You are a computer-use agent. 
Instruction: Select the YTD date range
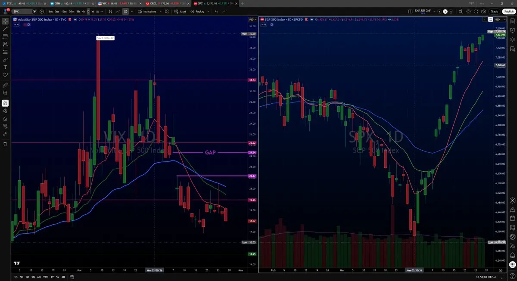pos(46,277)
